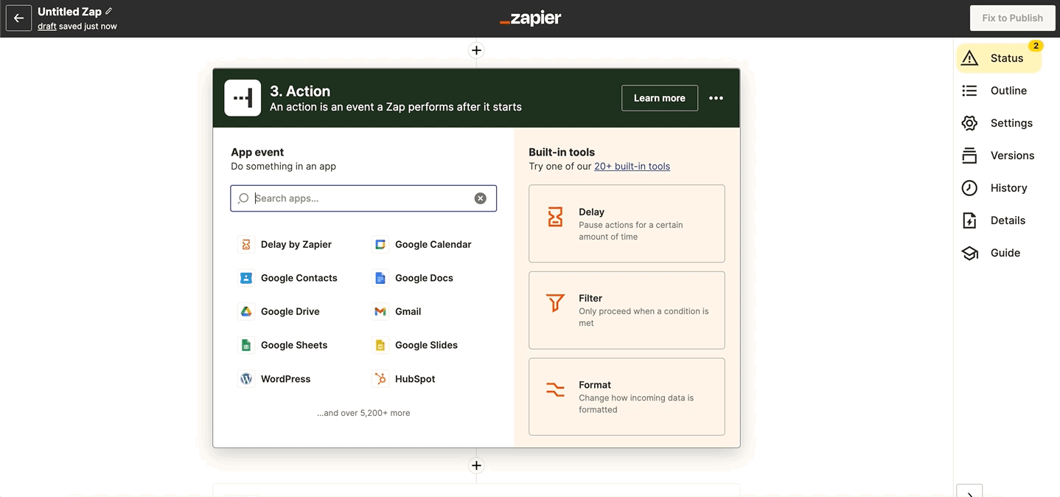The image size is (1060, 497).
Task: Click the Versions stack icon
Action: point(969,156)
